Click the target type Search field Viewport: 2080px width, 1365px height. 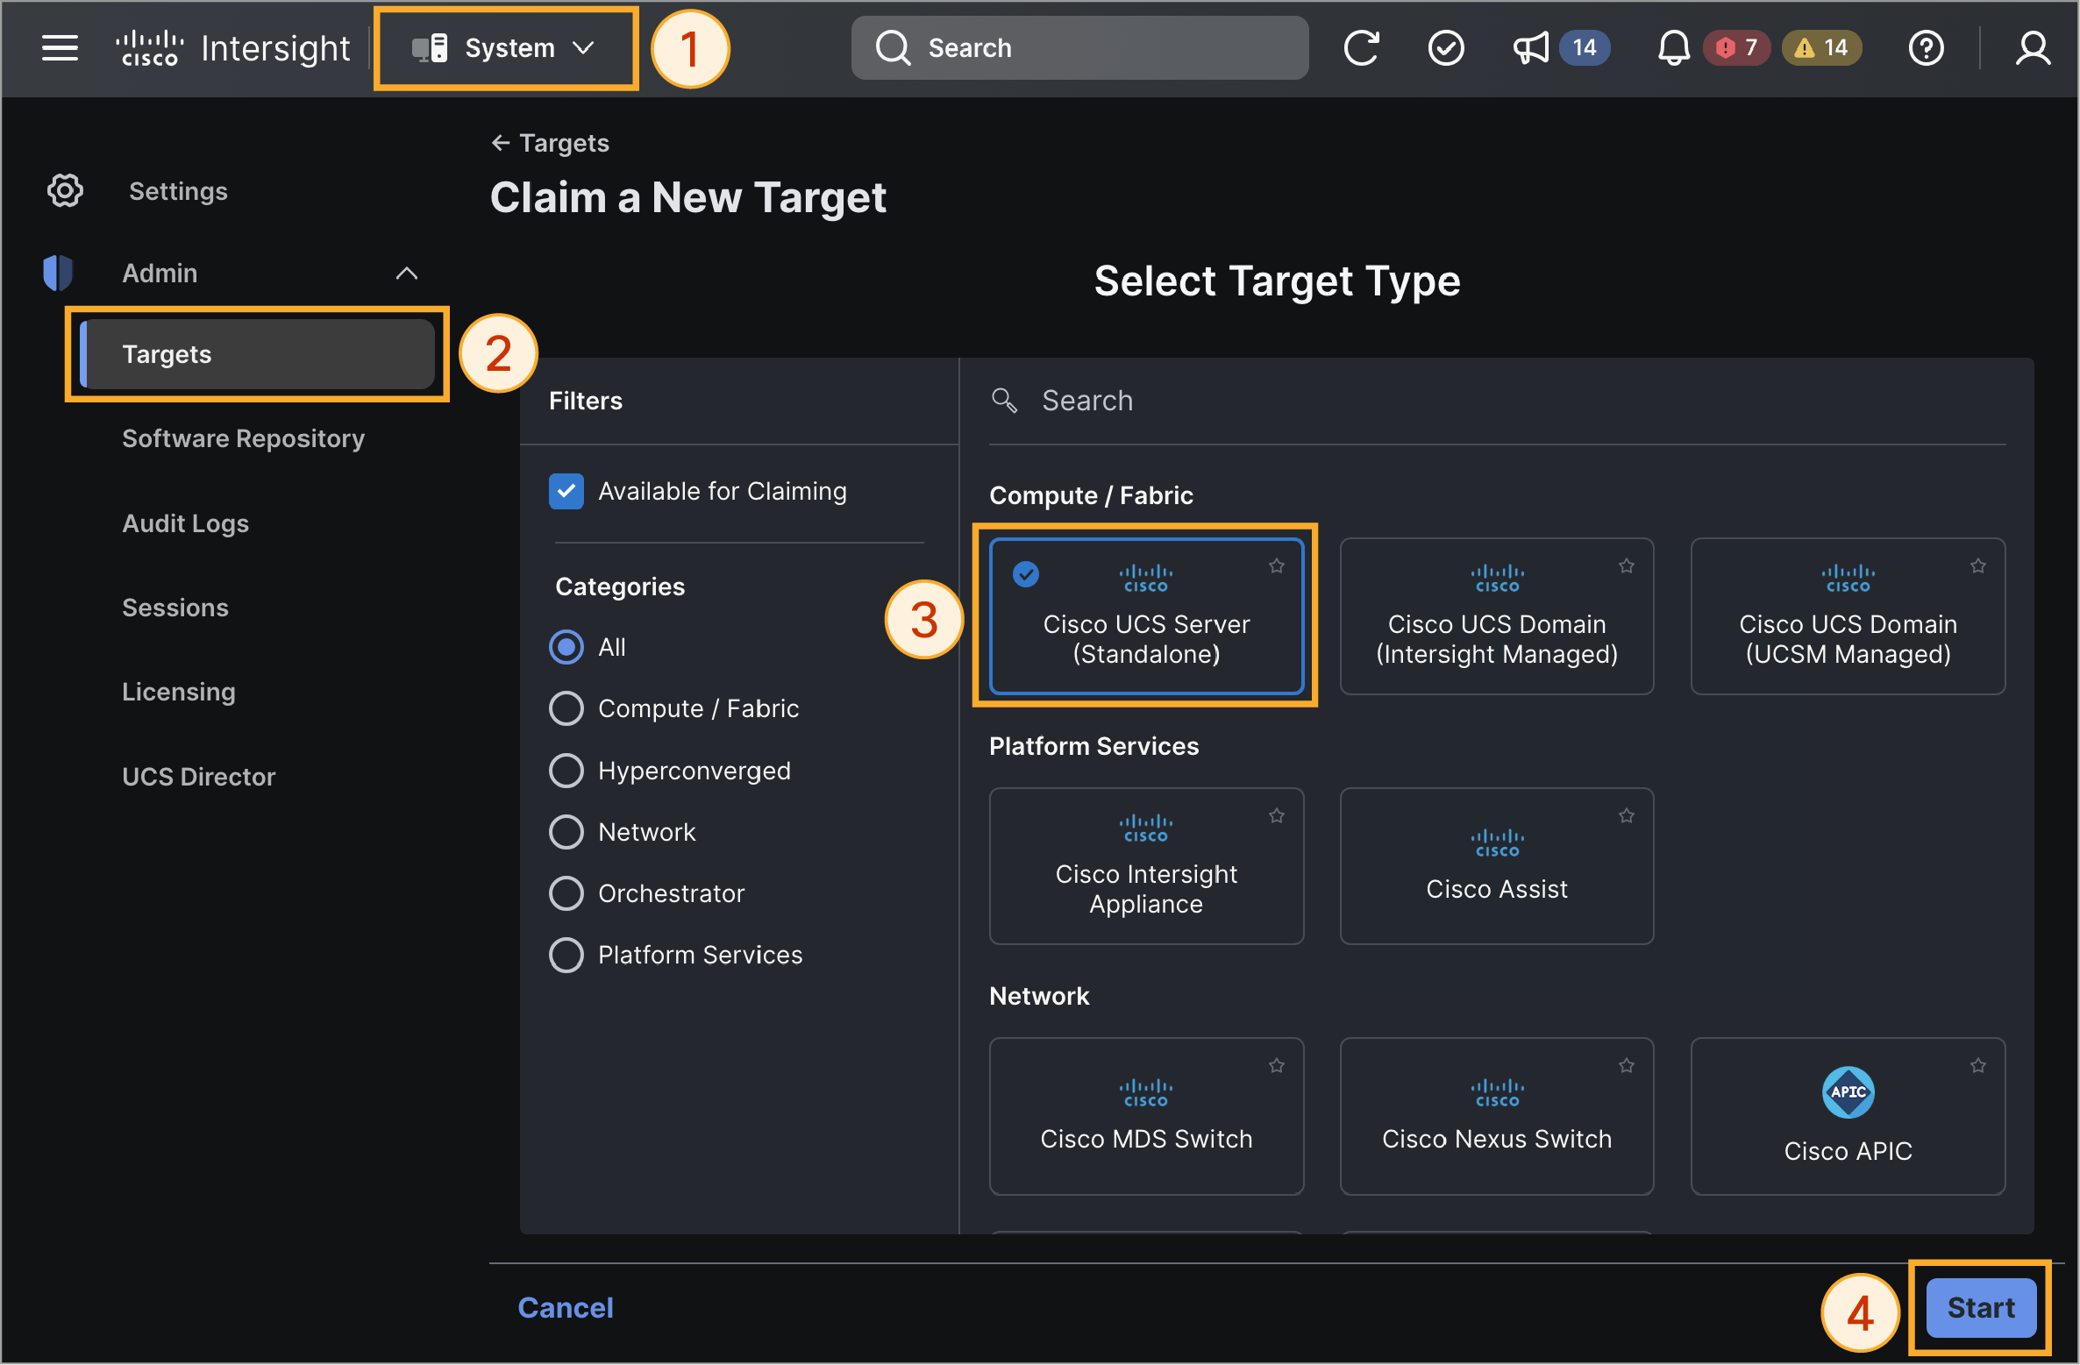click(x=1497, y=401)
